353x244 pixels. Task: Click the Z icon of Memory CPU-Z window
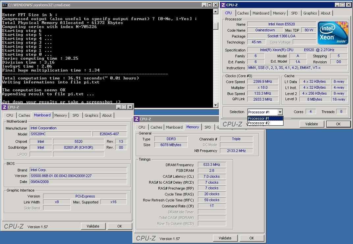136,119
